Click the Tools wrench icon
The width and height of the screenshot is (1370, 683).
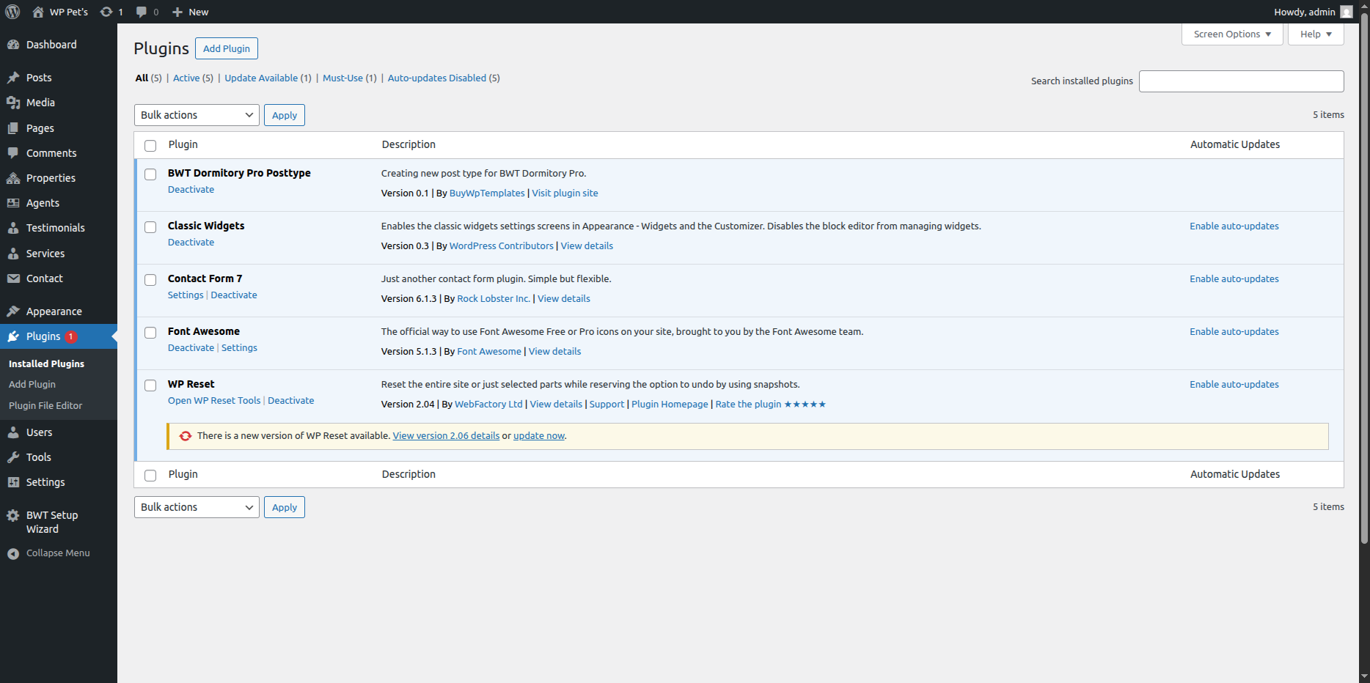click(x=13, y=457)
